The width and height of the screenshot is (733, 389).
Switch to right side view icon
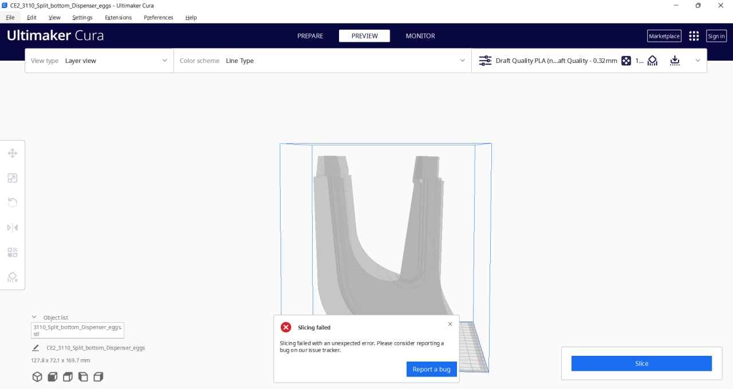(98, 376)
